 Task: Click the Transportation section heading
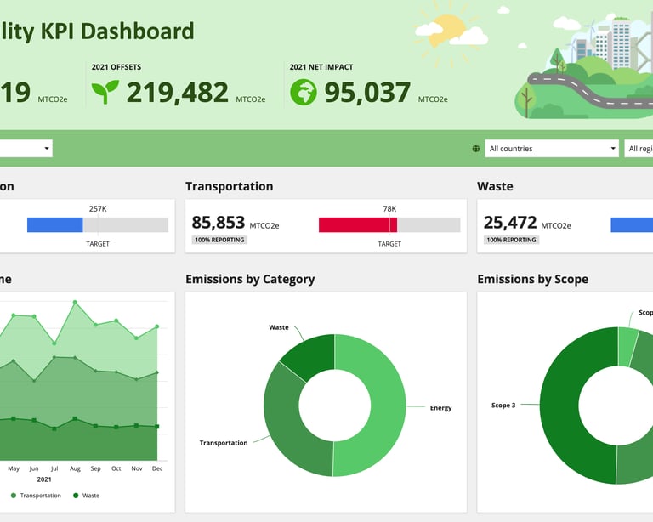230,186
